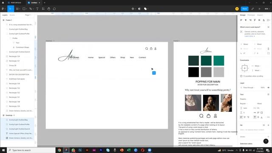Open the Help question mark button

[x=266, y=141]
